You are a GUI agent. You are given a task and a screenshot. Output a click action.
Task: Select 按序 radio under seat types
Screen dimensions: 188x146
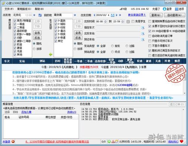point(34,49)
